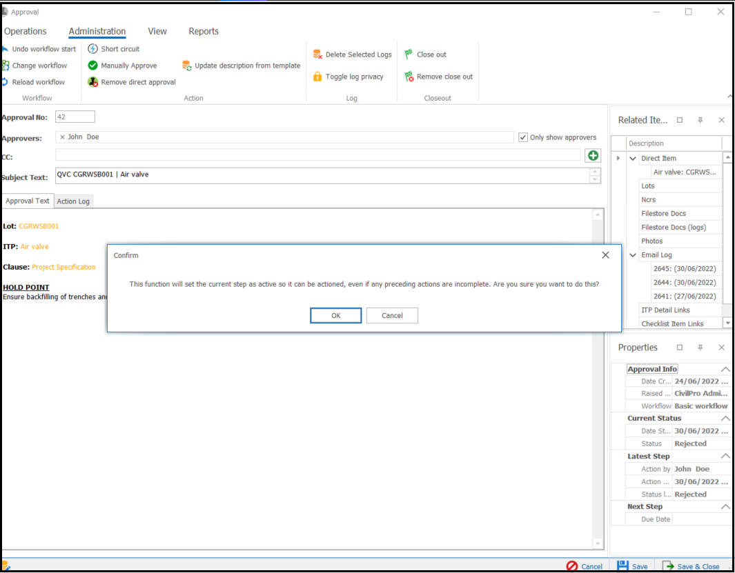
Task: Collapse the Email Log tree node
Action: [633, 255]
